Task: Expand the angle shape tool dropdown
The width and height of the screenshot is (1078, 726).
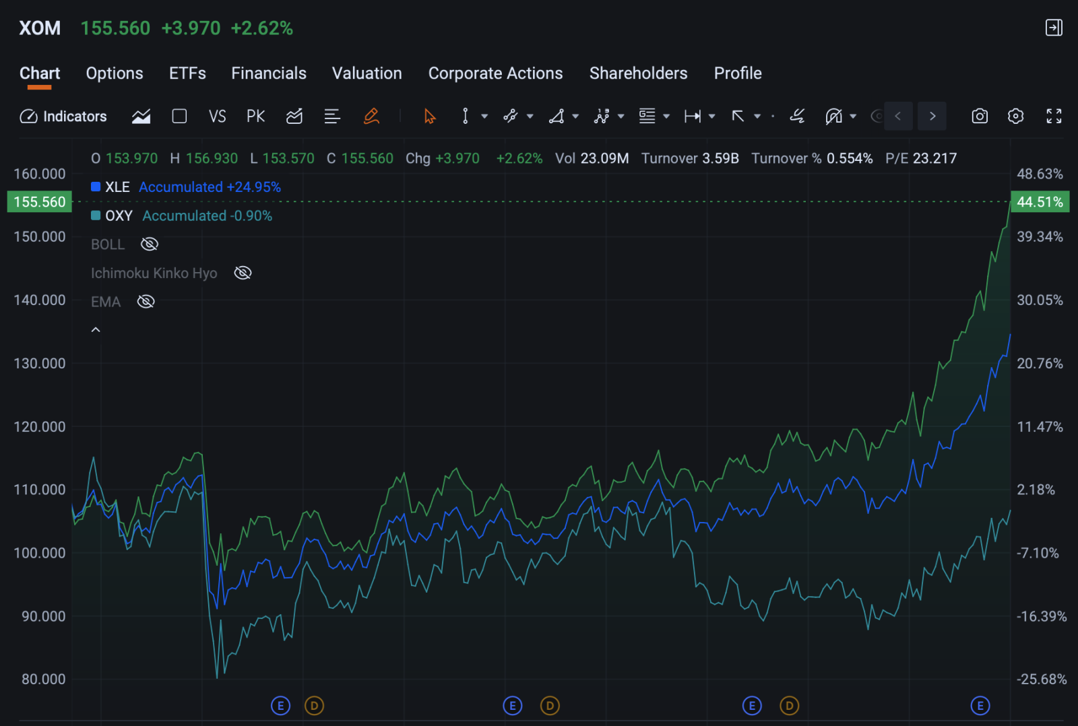Action: click(x=575, y=117)
